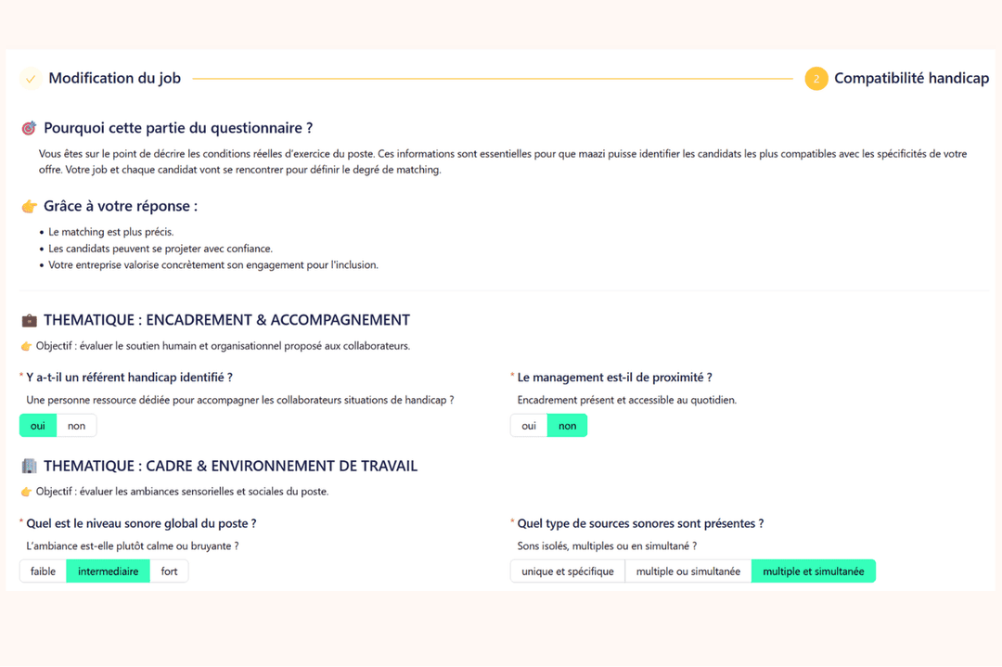The width and height of the screenshot is (1002, 667).
Task: Click pointing hand icon before soutien humain objective
Action: (x=26, y=346)
